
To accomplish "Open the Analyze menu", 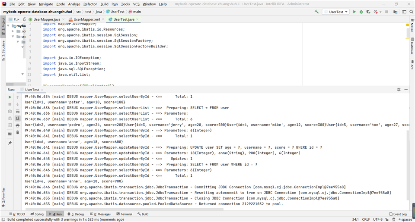I will pos(74,4).
